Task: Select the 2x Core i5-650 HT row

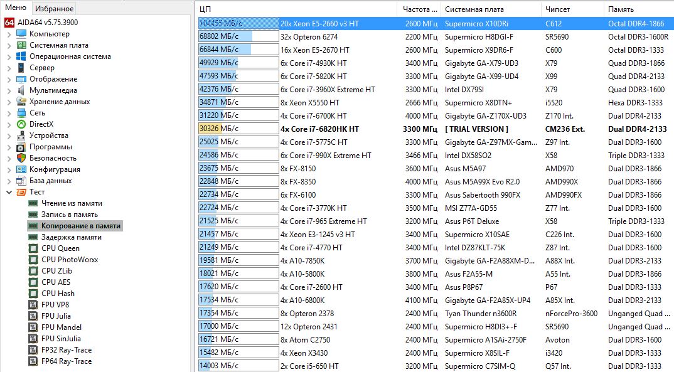Action: [435, 366]
